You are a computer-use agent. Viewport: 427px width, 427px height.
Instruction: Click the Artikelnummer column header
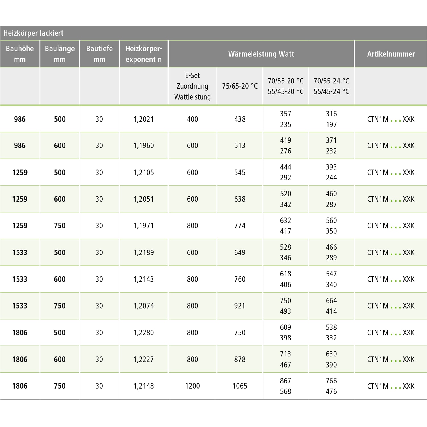pos(391,54)
